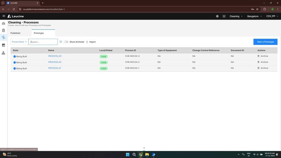The height and width of the screenshot is (158, 281).
Task: Archive PROCESS_03 via Archive text
Action: pos(264,56)
